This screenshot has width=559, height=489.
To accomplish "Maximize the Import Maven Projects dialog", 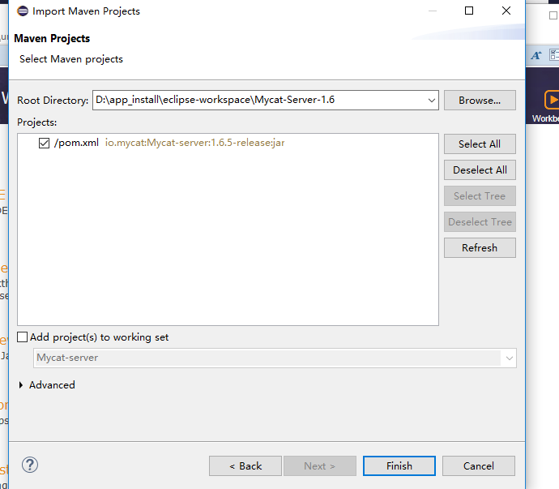I will [x=469, y=11].
